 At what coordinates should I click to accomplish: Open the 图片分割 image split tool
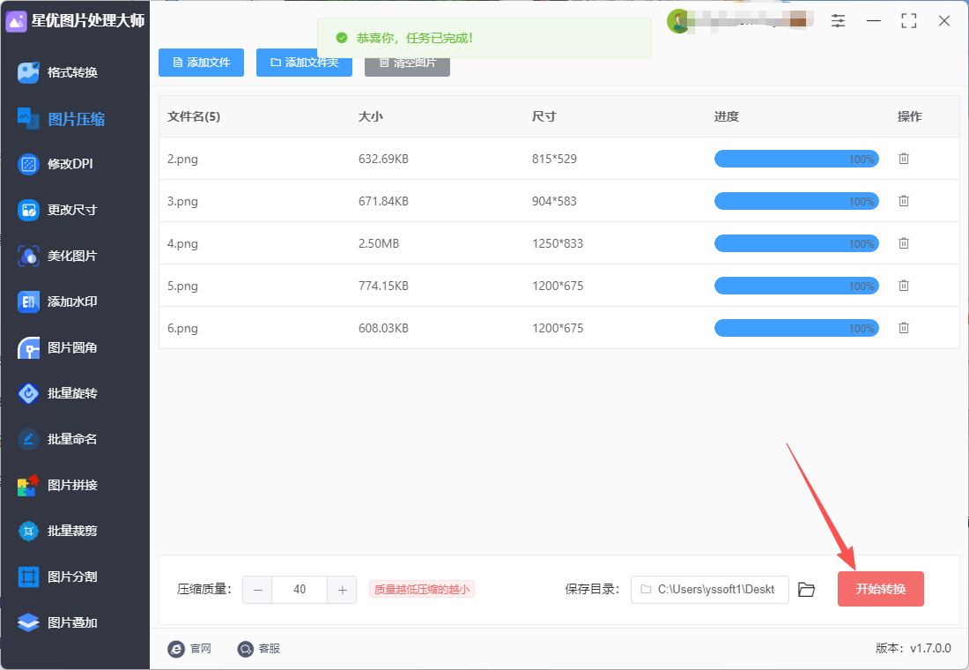pyautogui.click(x=57, y=577)
